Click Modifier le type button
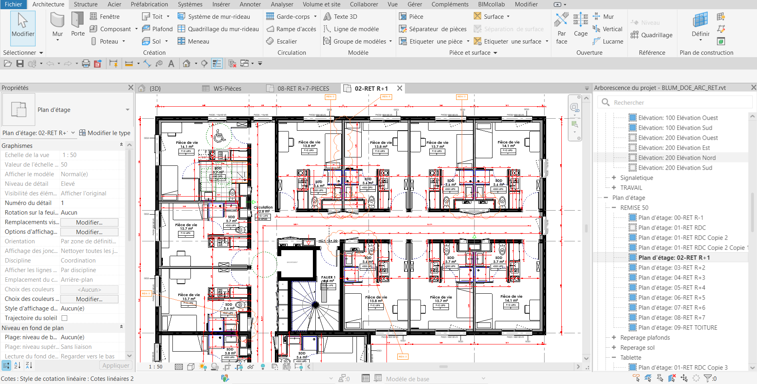Image resolution: width=757 pixels, height=384 pixels. (x=105, y=133)
